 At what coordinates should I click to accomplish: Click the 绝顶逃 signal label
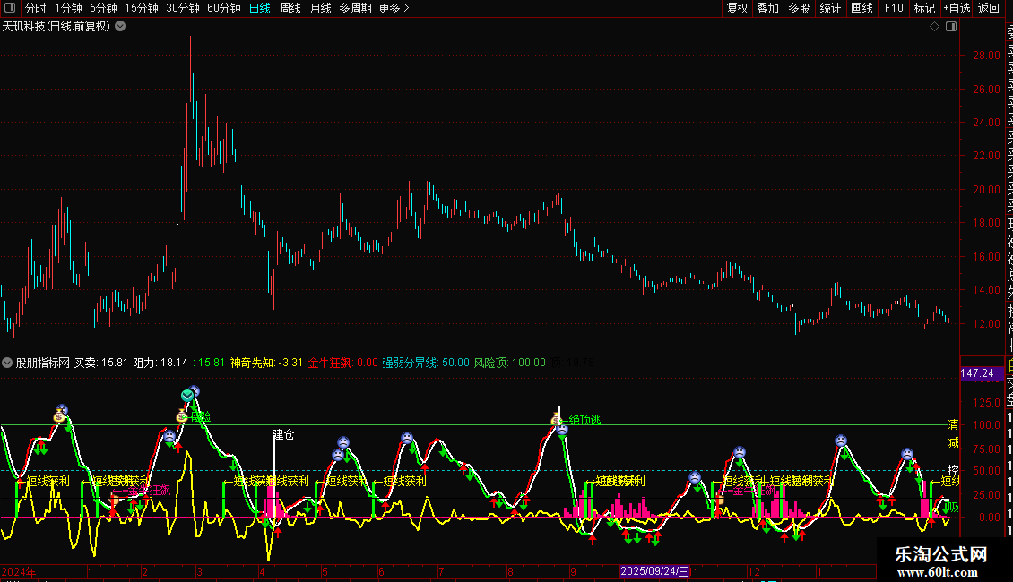pos(584,420)
